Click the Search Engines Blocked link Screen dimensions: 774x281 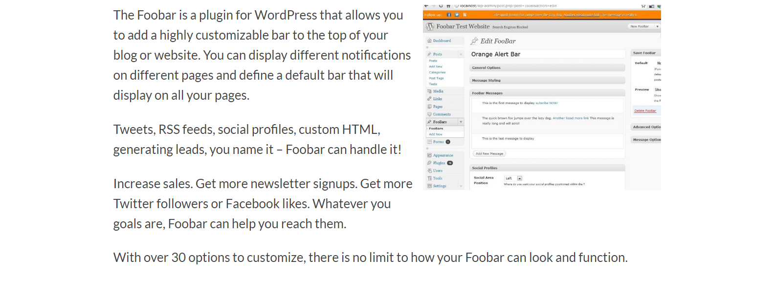(510, 27)
